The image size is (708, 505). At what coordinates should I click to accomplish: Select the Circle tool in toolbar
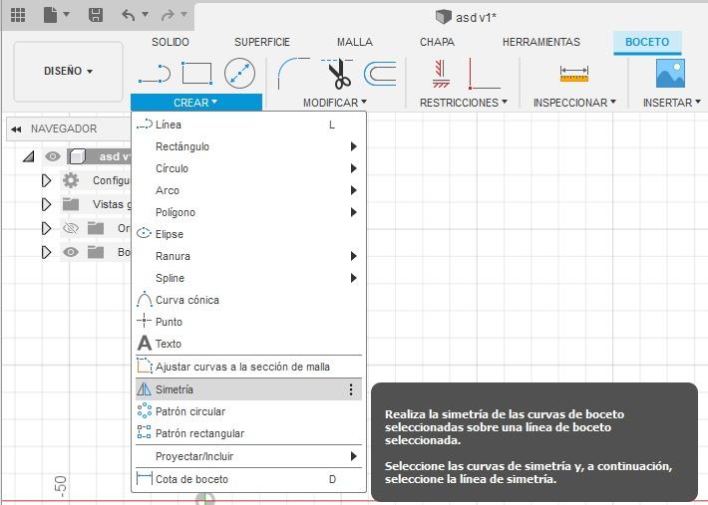click(x=239, y=73)
